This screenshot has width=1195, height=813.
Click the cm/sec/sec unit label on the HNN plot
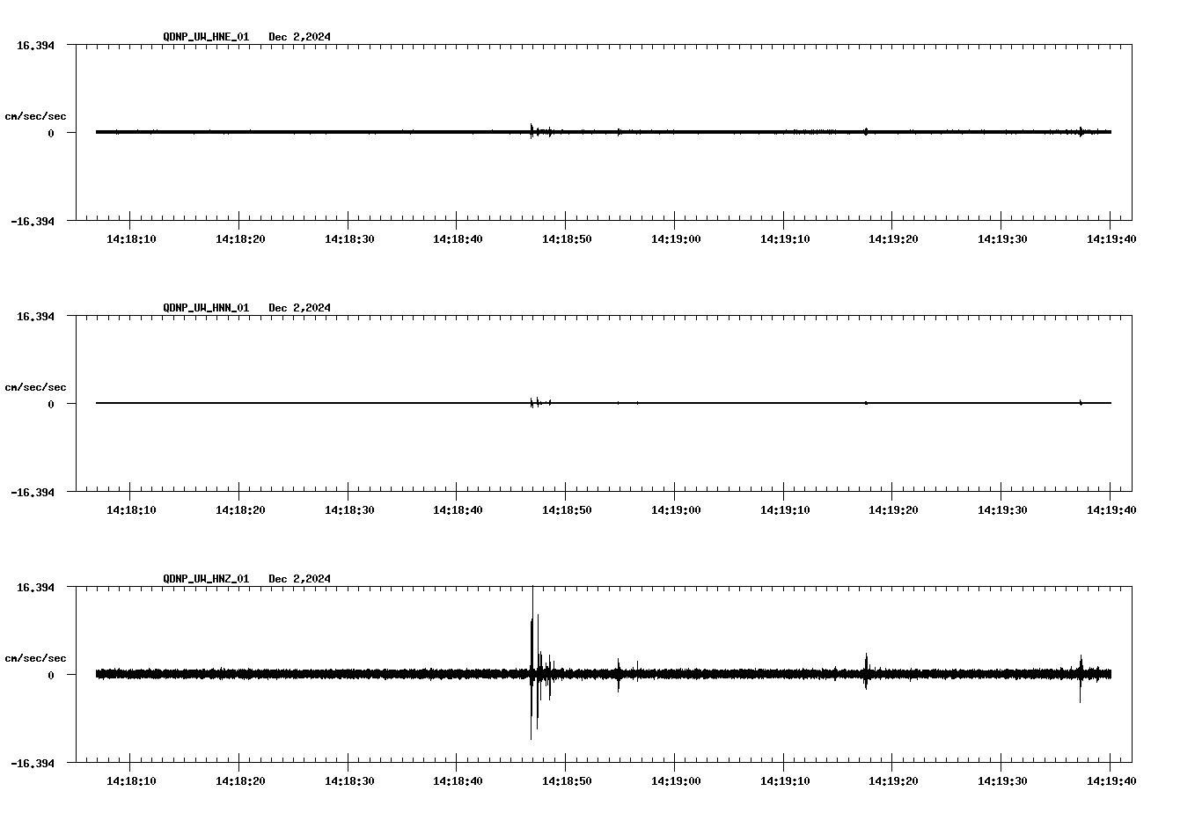coord(35,387)
